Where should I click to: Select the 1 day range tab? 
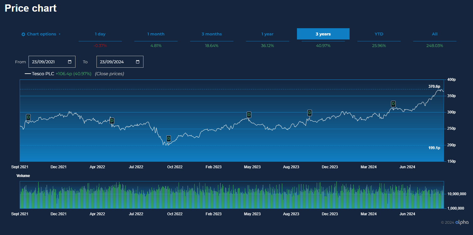[x=100, y=34]
